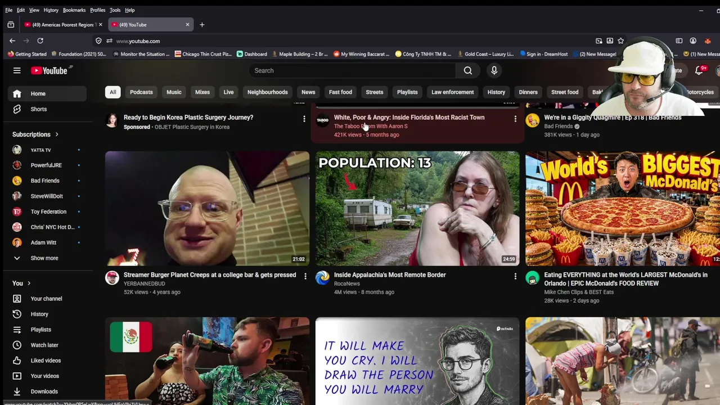Open the YouTube hamburger guide menu
Screen dimensions: 720x405
(x=17, y=70)
